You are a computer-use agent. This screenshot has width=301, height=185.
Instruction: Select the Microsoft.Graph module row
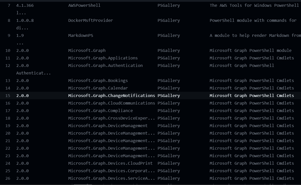pos(87,50)
